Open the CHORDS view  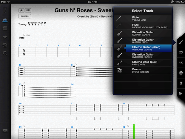(x=25, y=16)
